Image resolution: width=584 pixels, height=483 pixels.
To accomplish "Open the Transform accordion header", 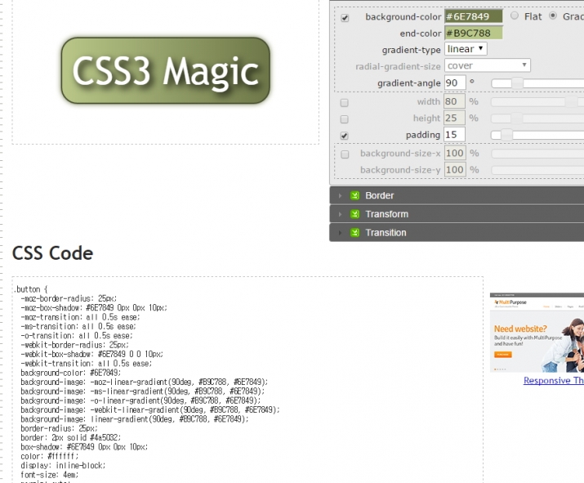I will point(457,214).
